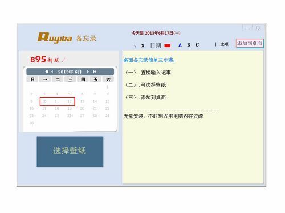Click the 添加到桌面 button
Screen dimensions: 285x213
(250, 43)
